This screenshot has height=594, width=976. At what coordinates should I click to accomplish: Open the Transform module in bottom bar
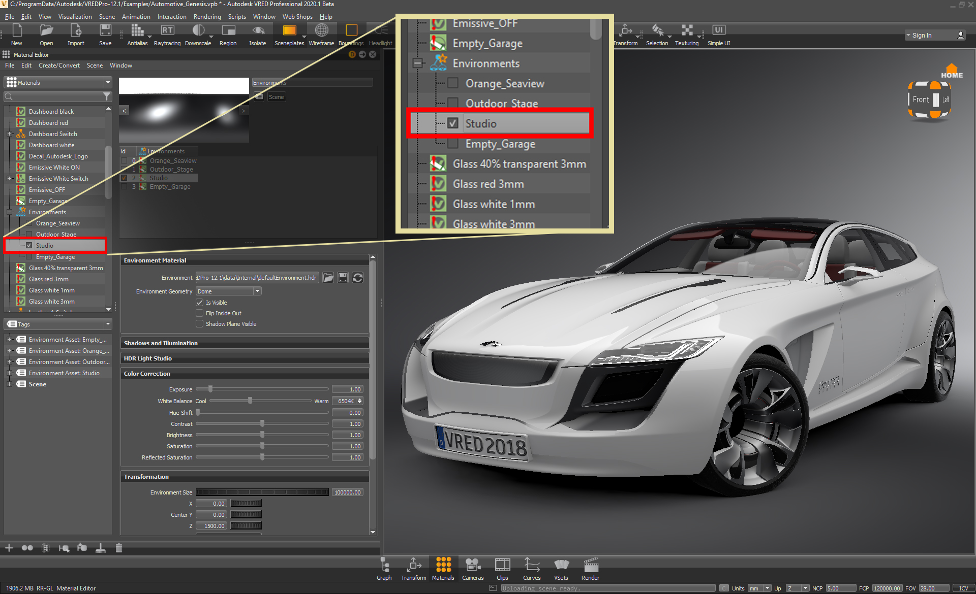pyautogui.click(x=414, y=569)
